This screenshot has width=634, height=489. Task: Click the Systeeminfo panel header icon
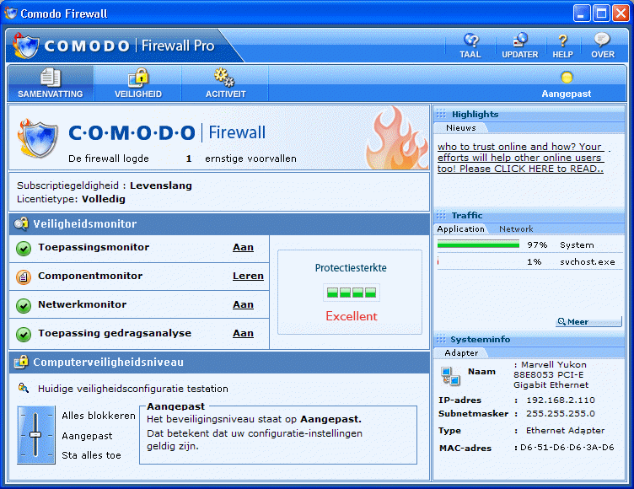point(441,339)
